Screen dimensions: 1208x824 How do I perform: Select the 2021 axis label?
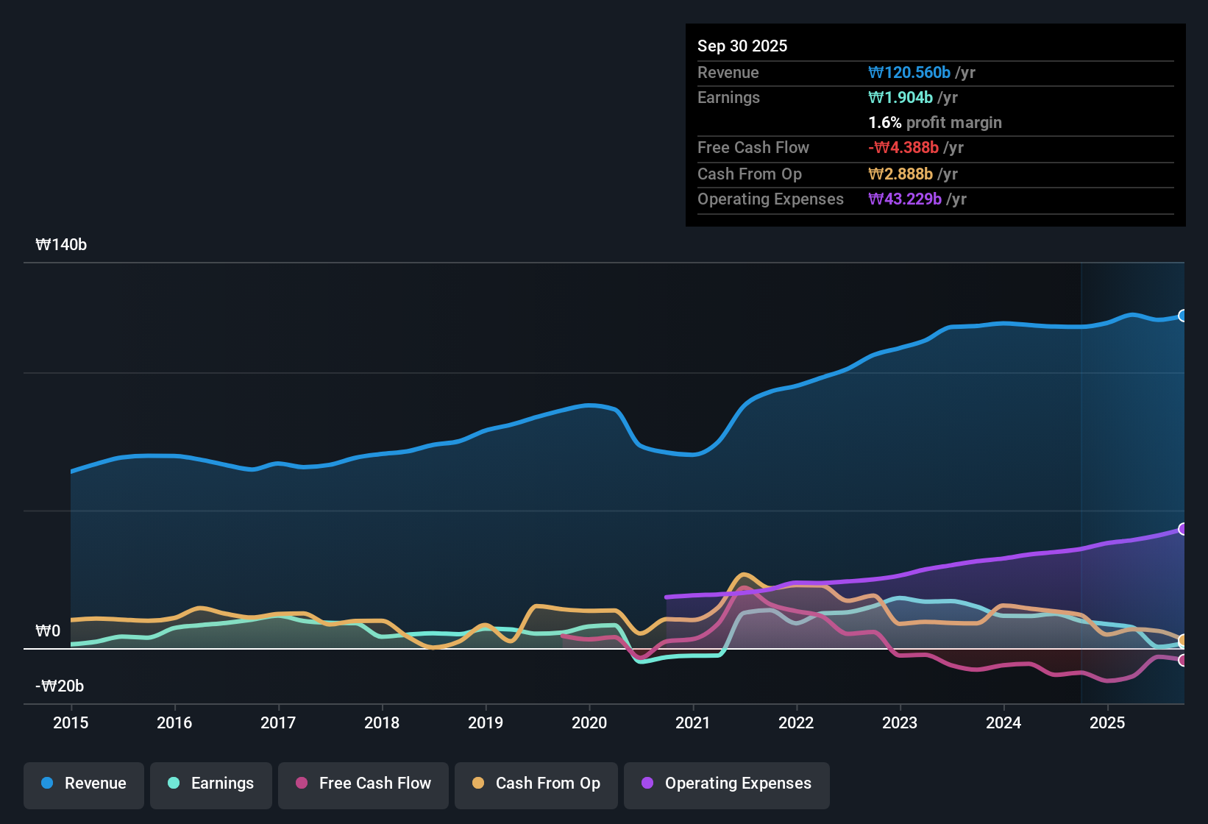coord(694,723)
